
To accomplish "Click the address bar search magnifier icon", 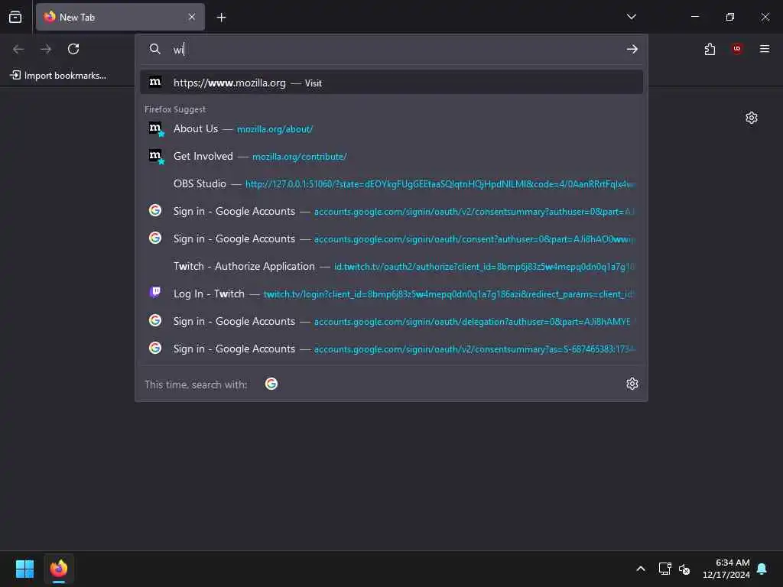I will (154, 49).
